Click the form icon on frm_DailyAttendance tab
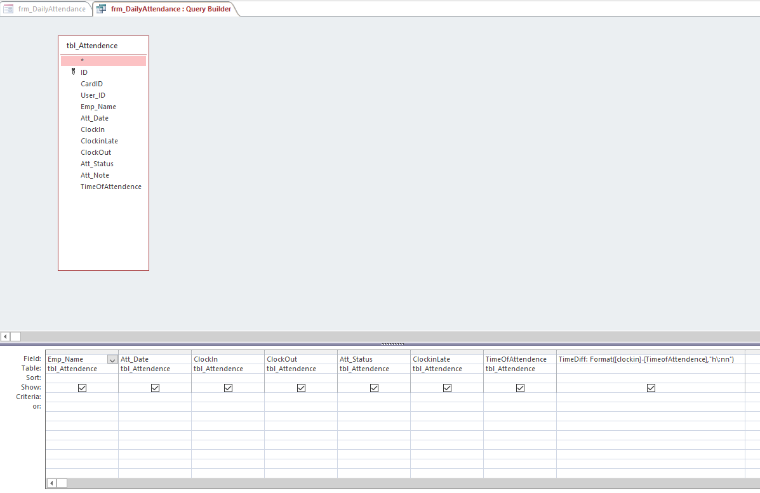 tap(8, 9)
